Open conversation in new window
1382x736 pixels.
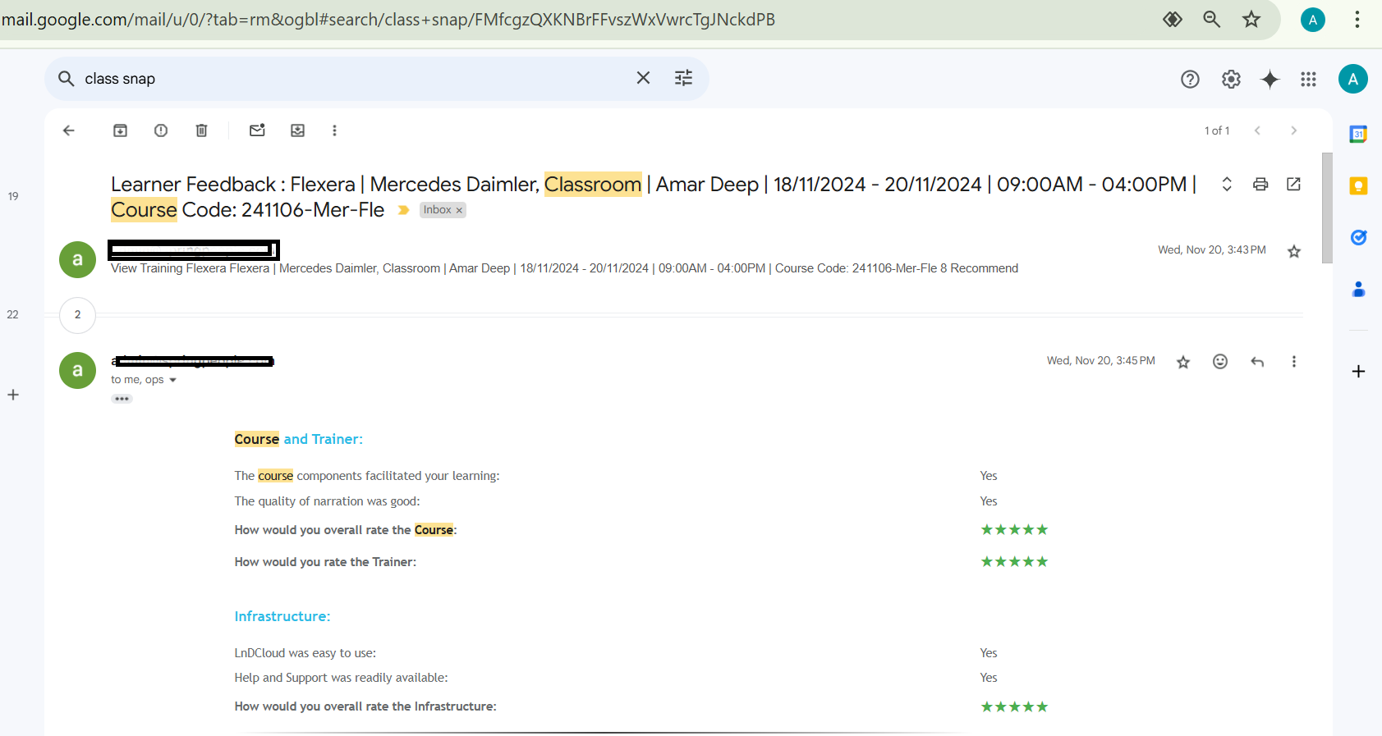coord(1293,184)
